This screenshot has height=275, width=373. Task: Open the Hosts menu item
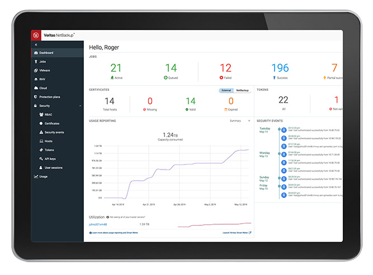tap(49, 141)
